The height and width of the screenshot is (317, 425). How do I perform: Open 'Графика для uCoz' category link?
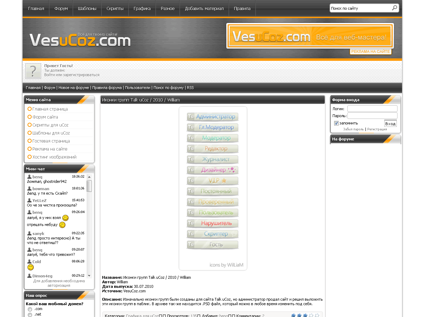(142, 316)
